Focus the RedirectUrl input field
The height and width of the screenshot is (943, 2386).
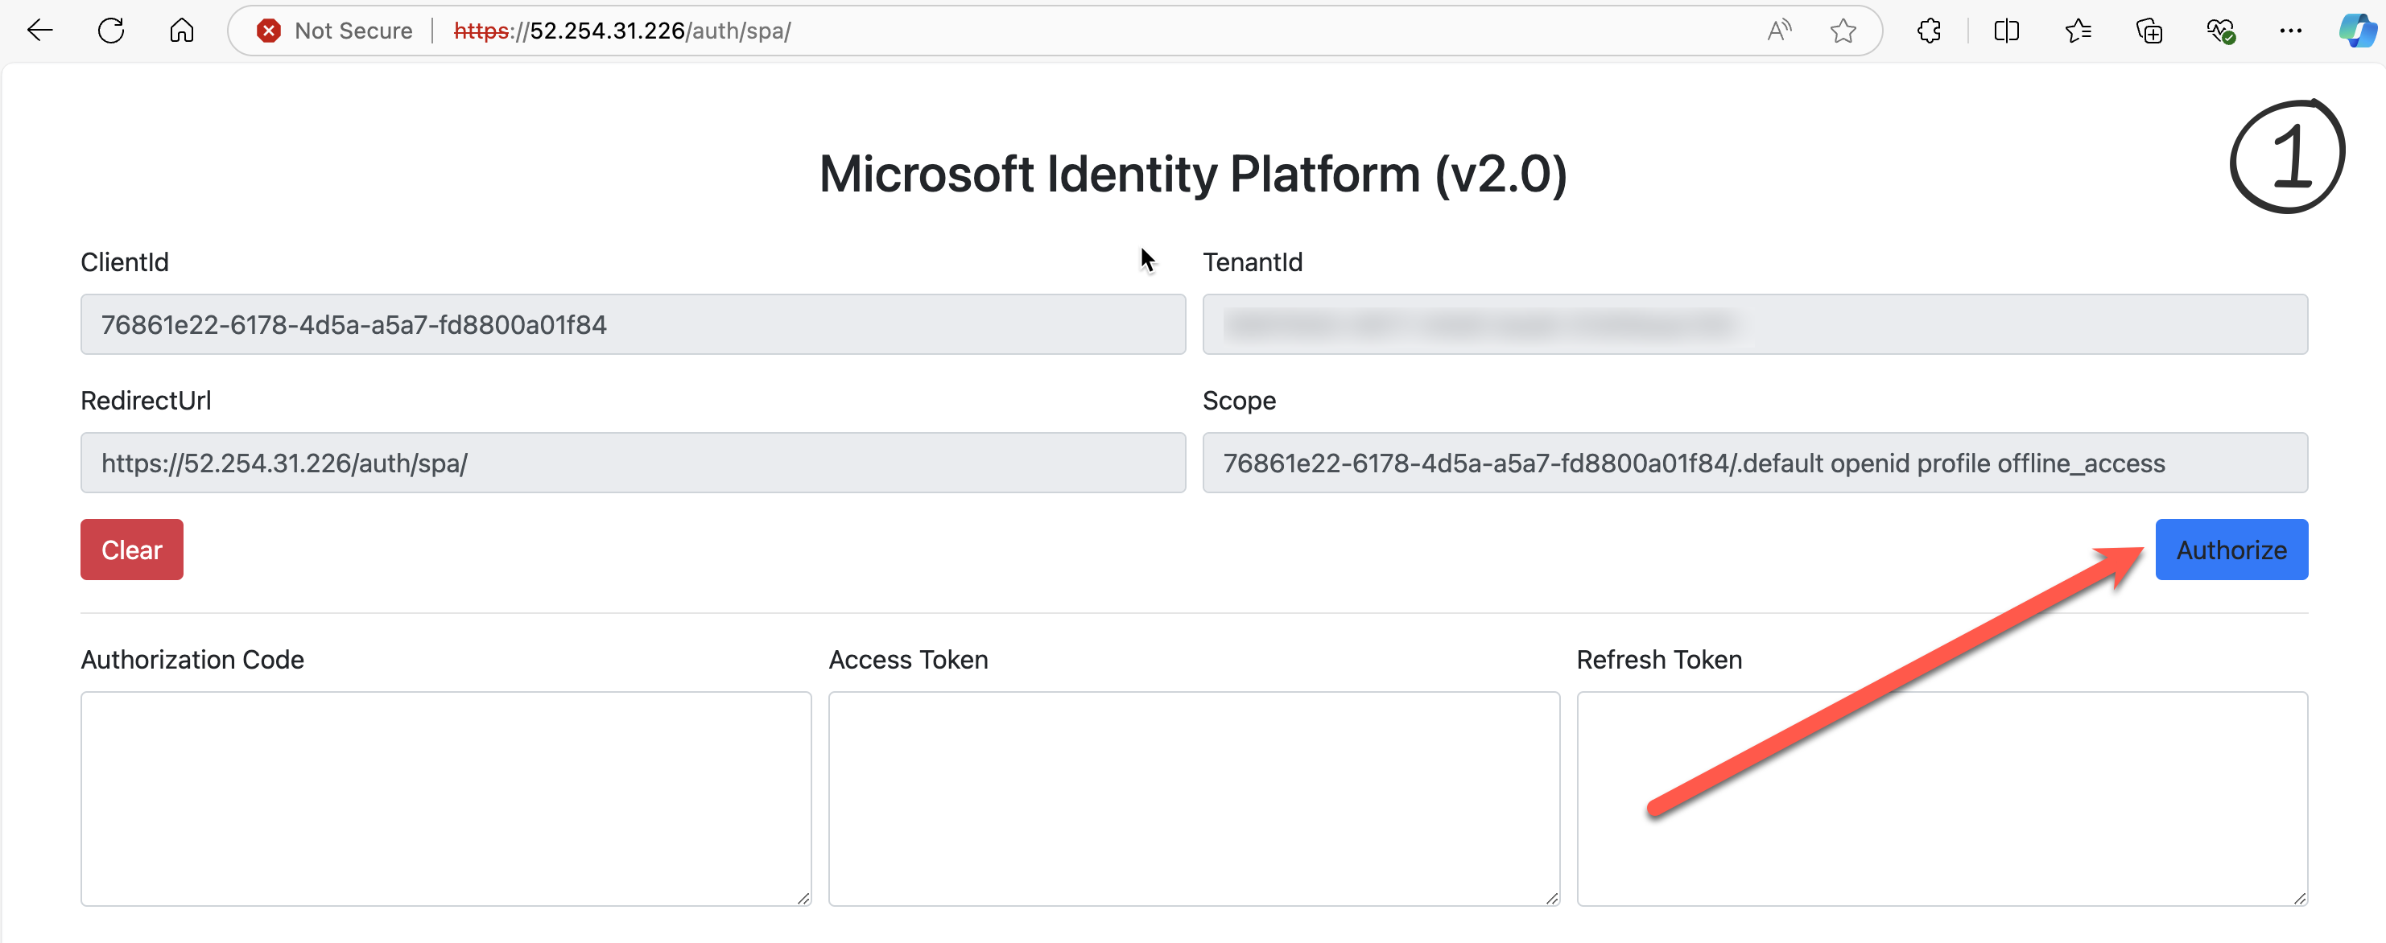tap(633, 462)
